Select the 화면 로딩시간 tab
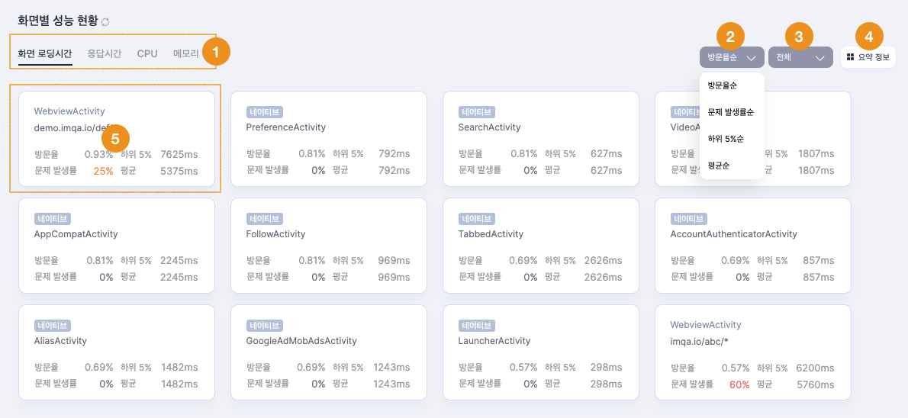This screenshot has width=908, height=418. coord(45,54)
